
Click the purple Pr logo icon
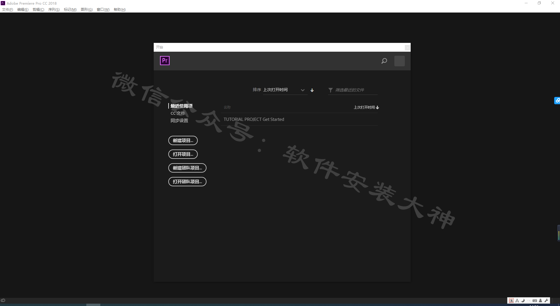(165, 60)
